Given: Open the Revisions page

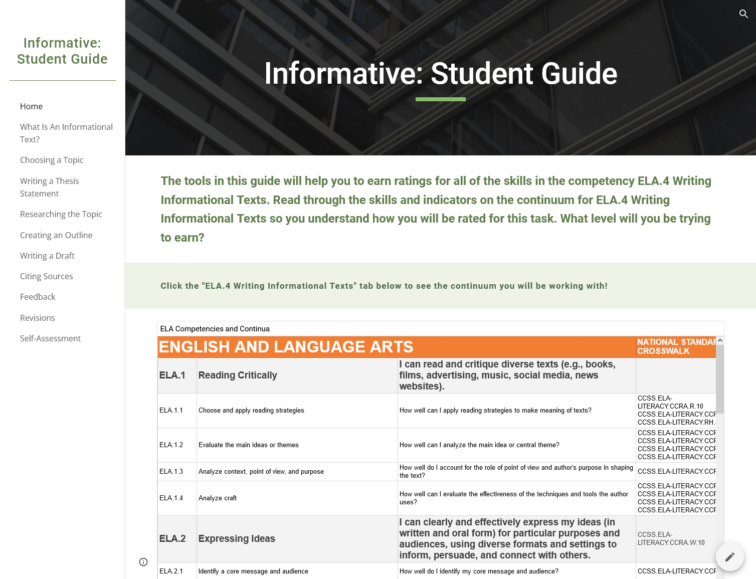Looking at the screenshot, I should click(x=37, y=318).
